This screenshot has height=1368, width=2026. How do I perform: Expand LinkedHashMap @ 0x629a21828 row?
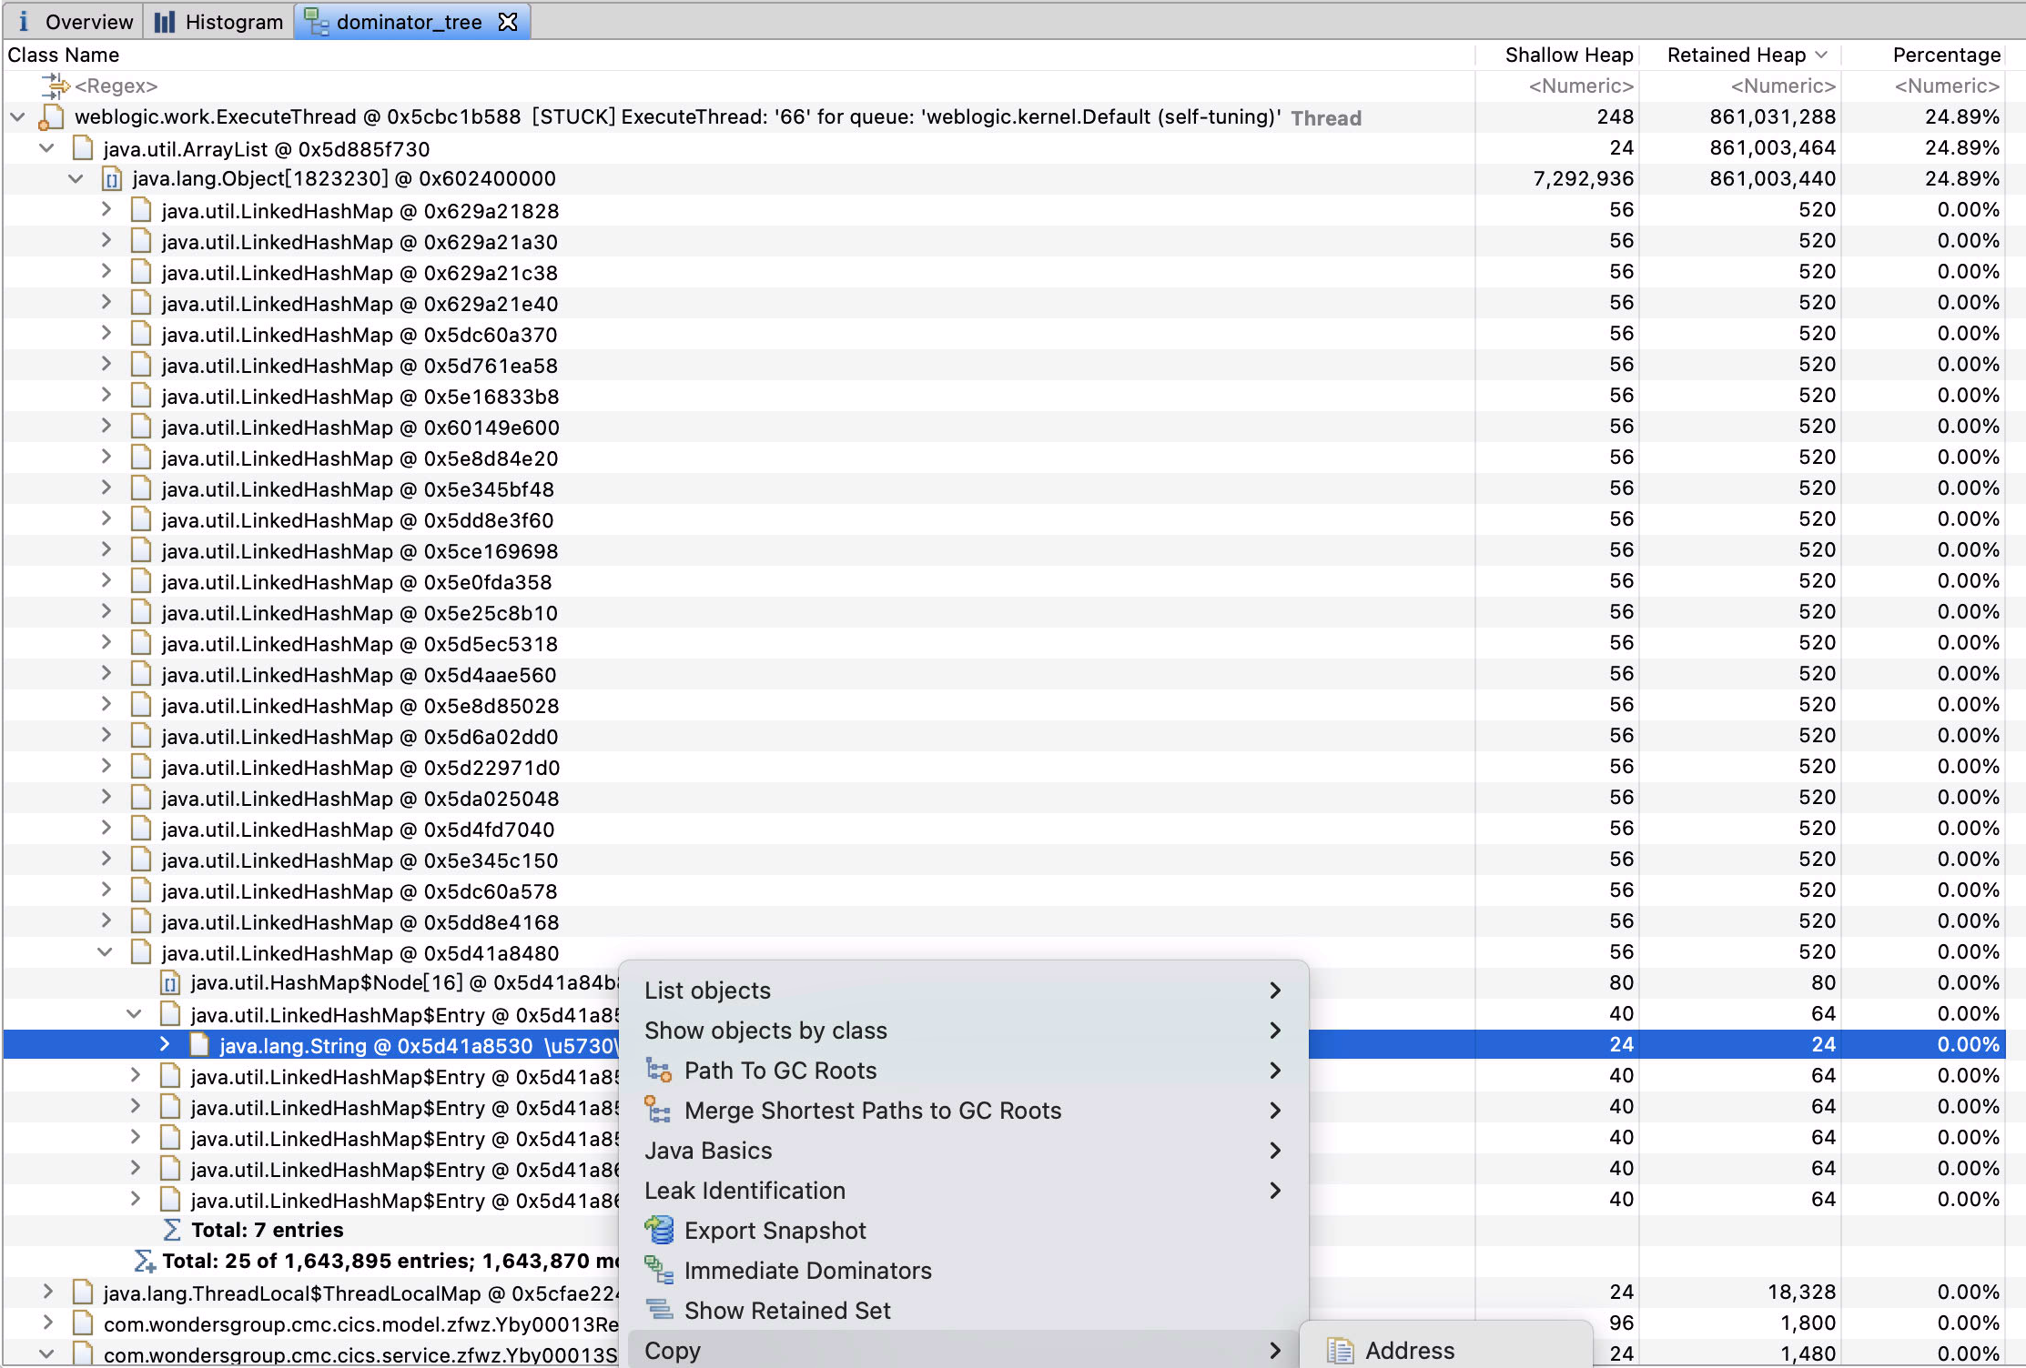106,210
